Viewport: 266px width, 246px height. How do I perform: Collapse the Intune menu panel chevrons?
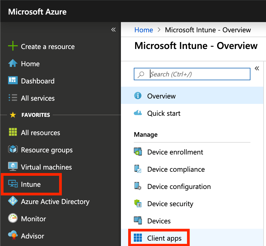(257, 68)
